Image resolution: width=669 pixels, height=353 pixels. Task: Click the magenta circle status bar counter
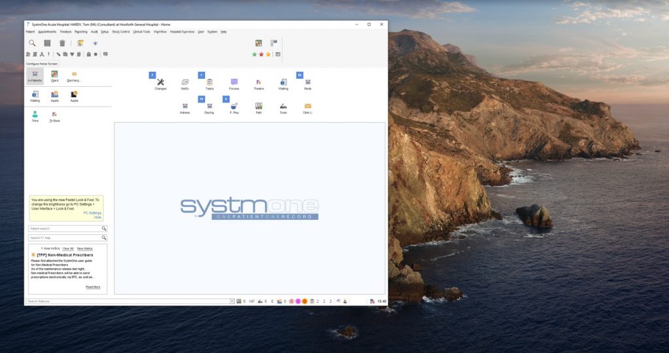(x=298, y=301)
